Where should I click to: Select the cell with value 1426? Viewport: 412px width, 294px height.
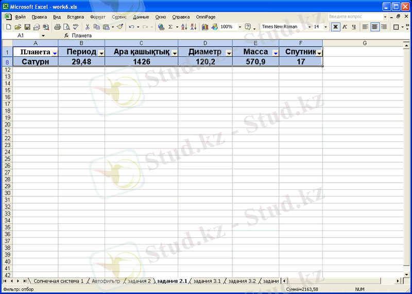click(141, 62)
